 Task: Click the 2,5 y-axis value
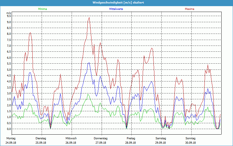tap(9, 99)
